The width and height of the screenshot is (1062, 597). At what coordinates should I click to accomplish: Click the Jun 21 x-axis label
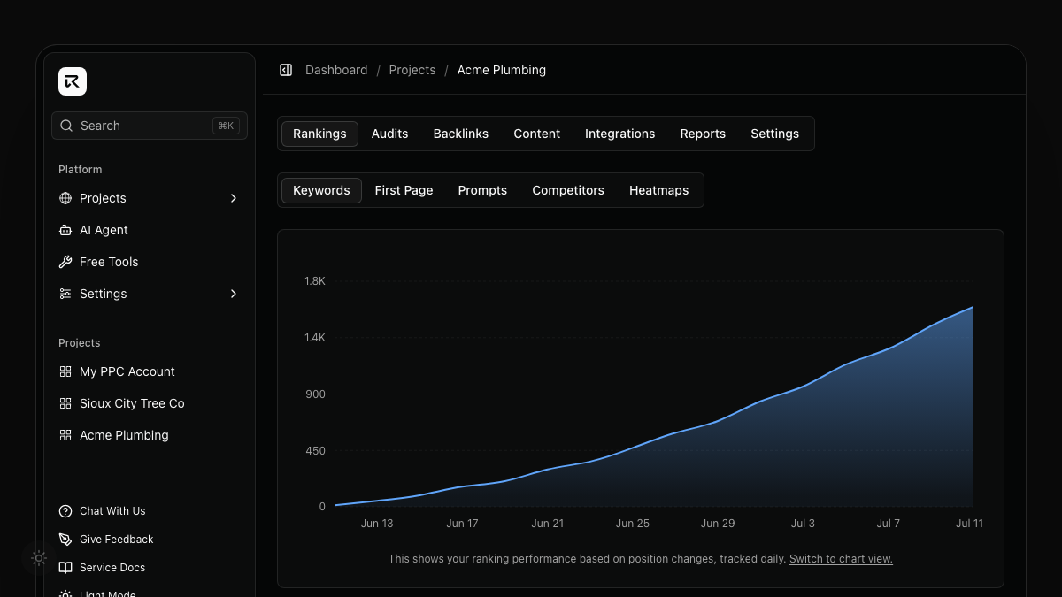[x=547, y=524]
